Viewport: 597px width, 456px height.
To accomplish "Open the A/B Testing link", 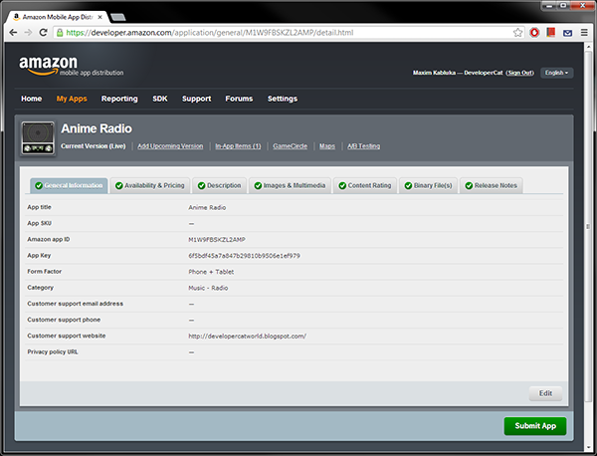I will pos(363,146).
